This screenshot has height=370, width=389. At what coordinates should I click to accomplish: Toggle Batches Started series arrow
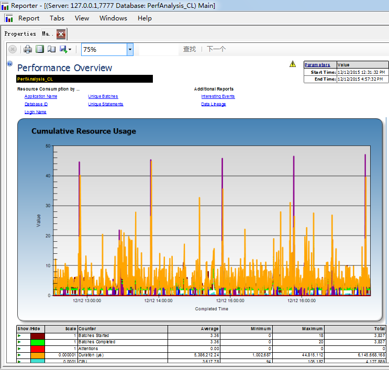(19, 336)
